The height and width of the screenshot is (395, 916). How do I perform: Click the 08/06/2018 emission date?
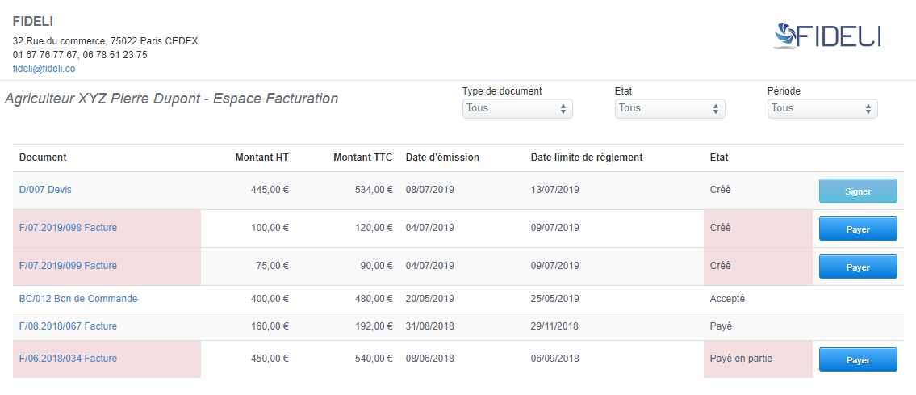429,358
